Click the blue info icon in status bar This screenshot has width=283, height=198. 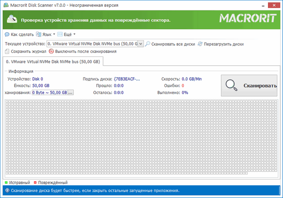(x=7, y=190)
